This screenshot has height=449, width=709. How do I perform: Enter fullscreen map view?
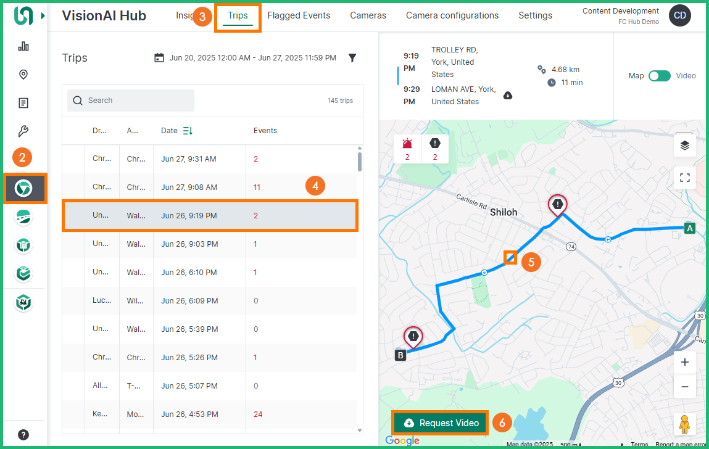[x=684, y=178]
